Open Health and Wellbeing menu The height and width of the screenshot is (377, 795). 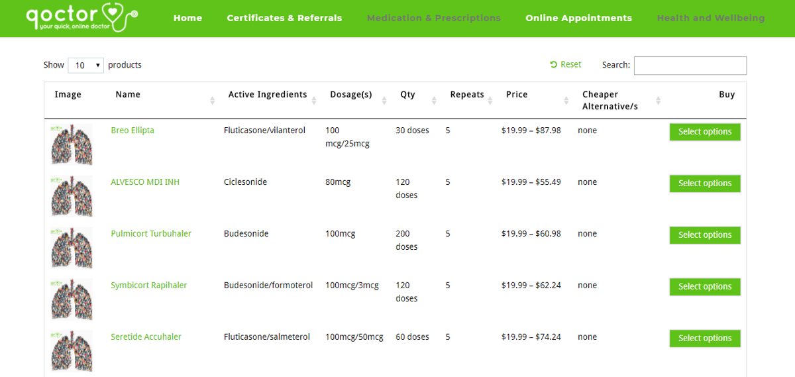pos(711,18)
